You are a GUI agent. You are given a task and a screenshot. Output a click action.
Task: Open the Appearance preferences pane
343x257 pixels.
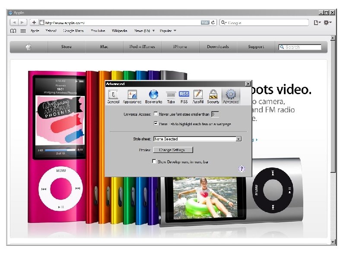[x=132, y=96]
